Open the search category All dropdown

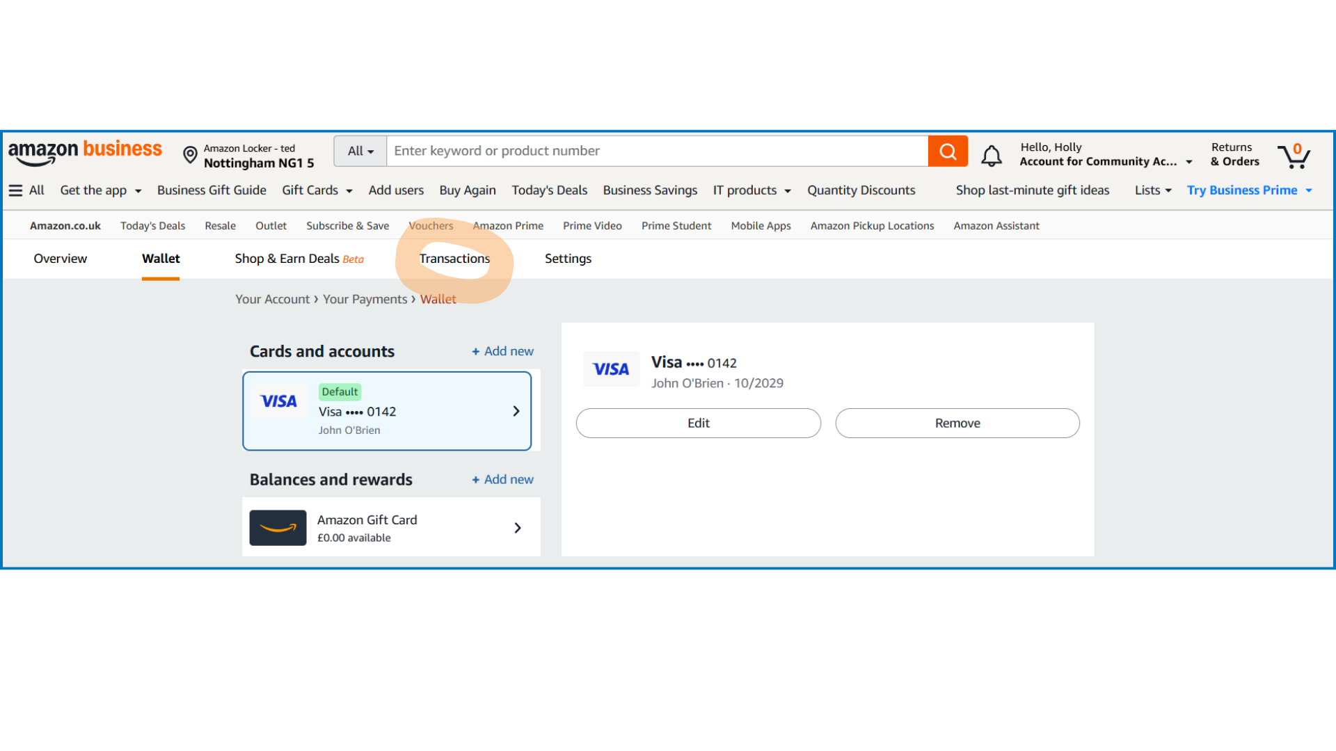pyautogui.click(x=360, y=151)
